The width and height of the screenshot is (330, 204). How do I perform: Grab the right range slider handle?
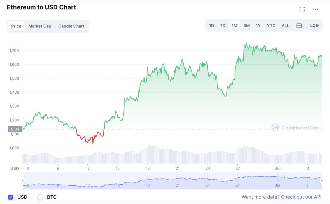(321, 181)
